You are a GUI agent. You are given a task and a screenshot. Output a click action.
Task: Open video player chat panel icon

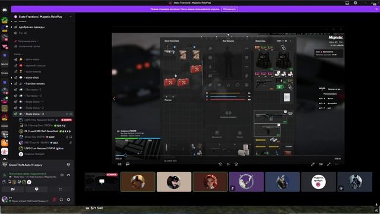point(128,164)
